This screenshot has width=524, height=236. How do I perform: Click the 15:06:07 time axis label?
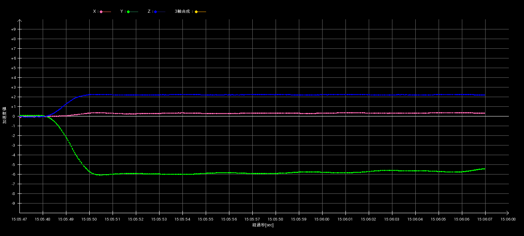click(x=485, y=219)
